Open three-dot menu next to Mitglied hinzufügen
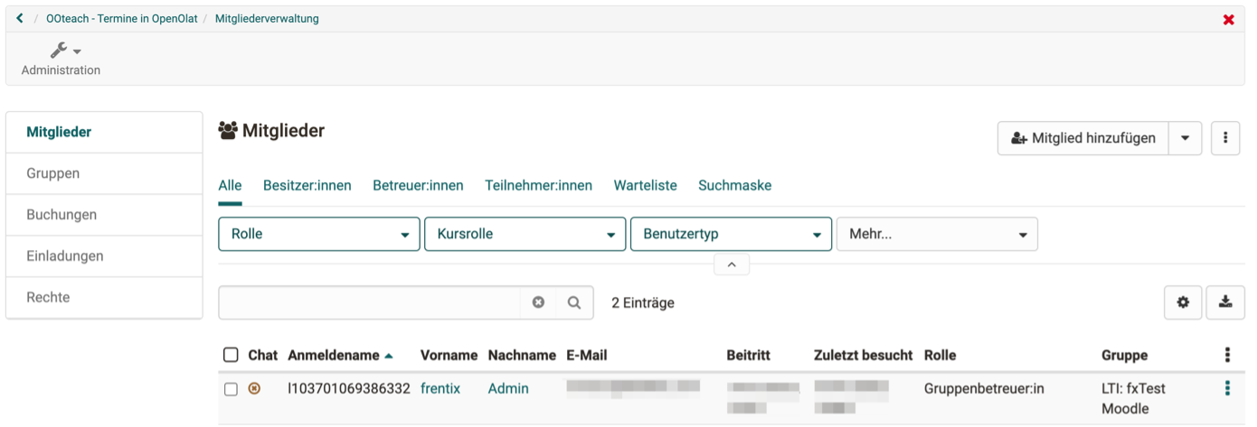The height and width of the screenshot is (427, 1257). click(1225, 138)
